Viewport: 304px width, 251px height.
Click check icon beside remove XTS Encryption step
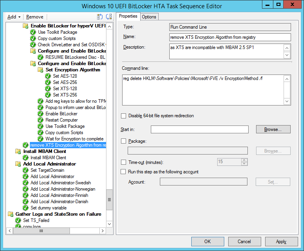point(26,145)
